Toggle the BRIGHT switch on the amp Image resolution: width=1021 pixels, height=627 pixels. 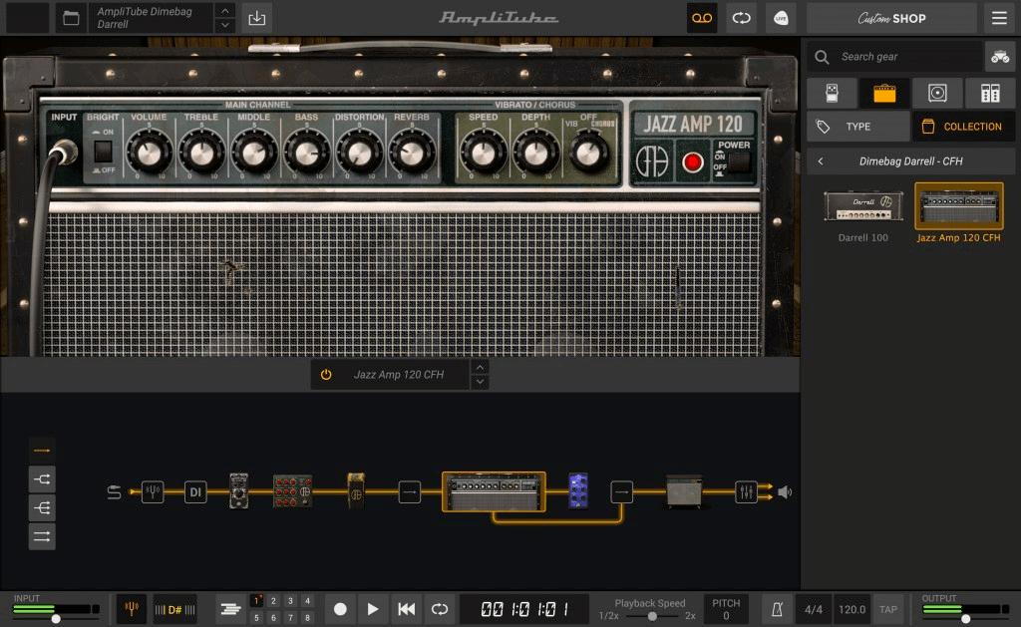[103, 152]
